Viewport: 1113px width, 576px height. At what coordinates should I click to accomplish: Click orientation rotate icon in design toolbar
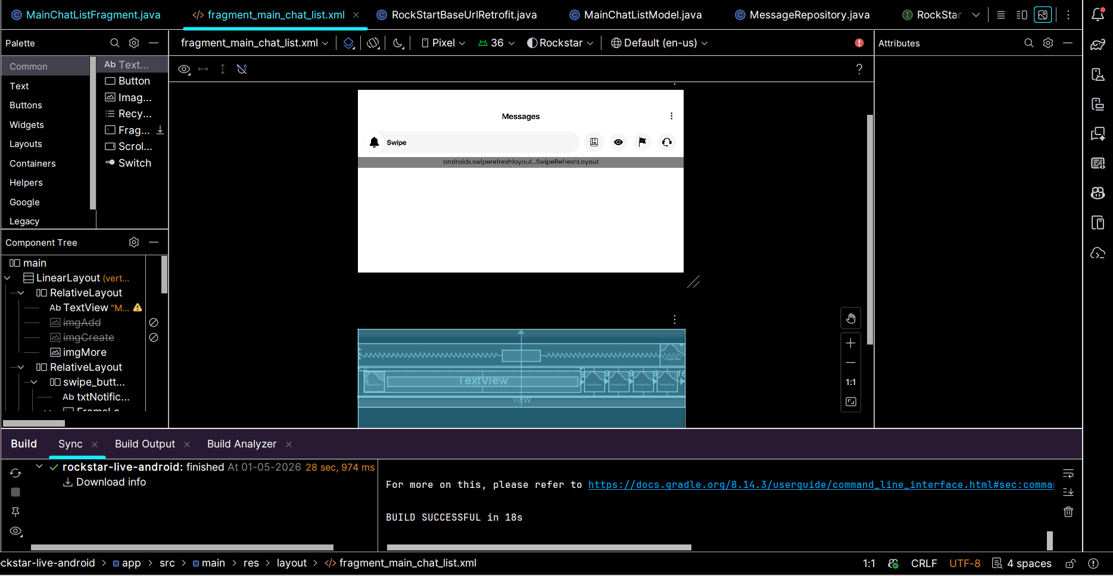tap(373, 43)
